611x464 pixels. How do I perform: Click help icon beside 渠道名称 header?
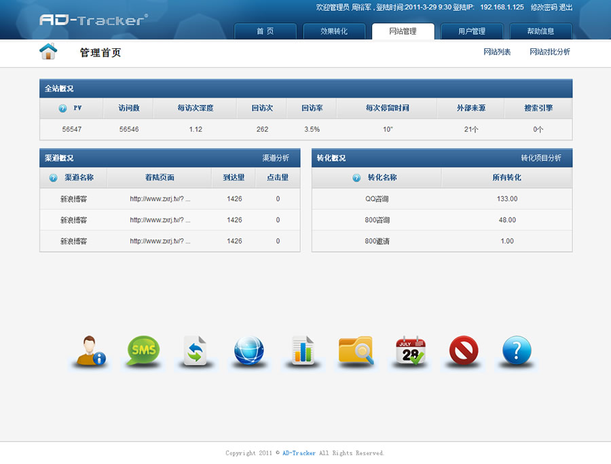click(x=54, y=178)
